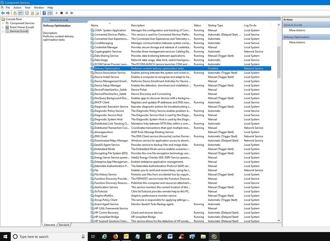Open Help via question mark icon
This screenshot has height=241, width=330.
44,13
